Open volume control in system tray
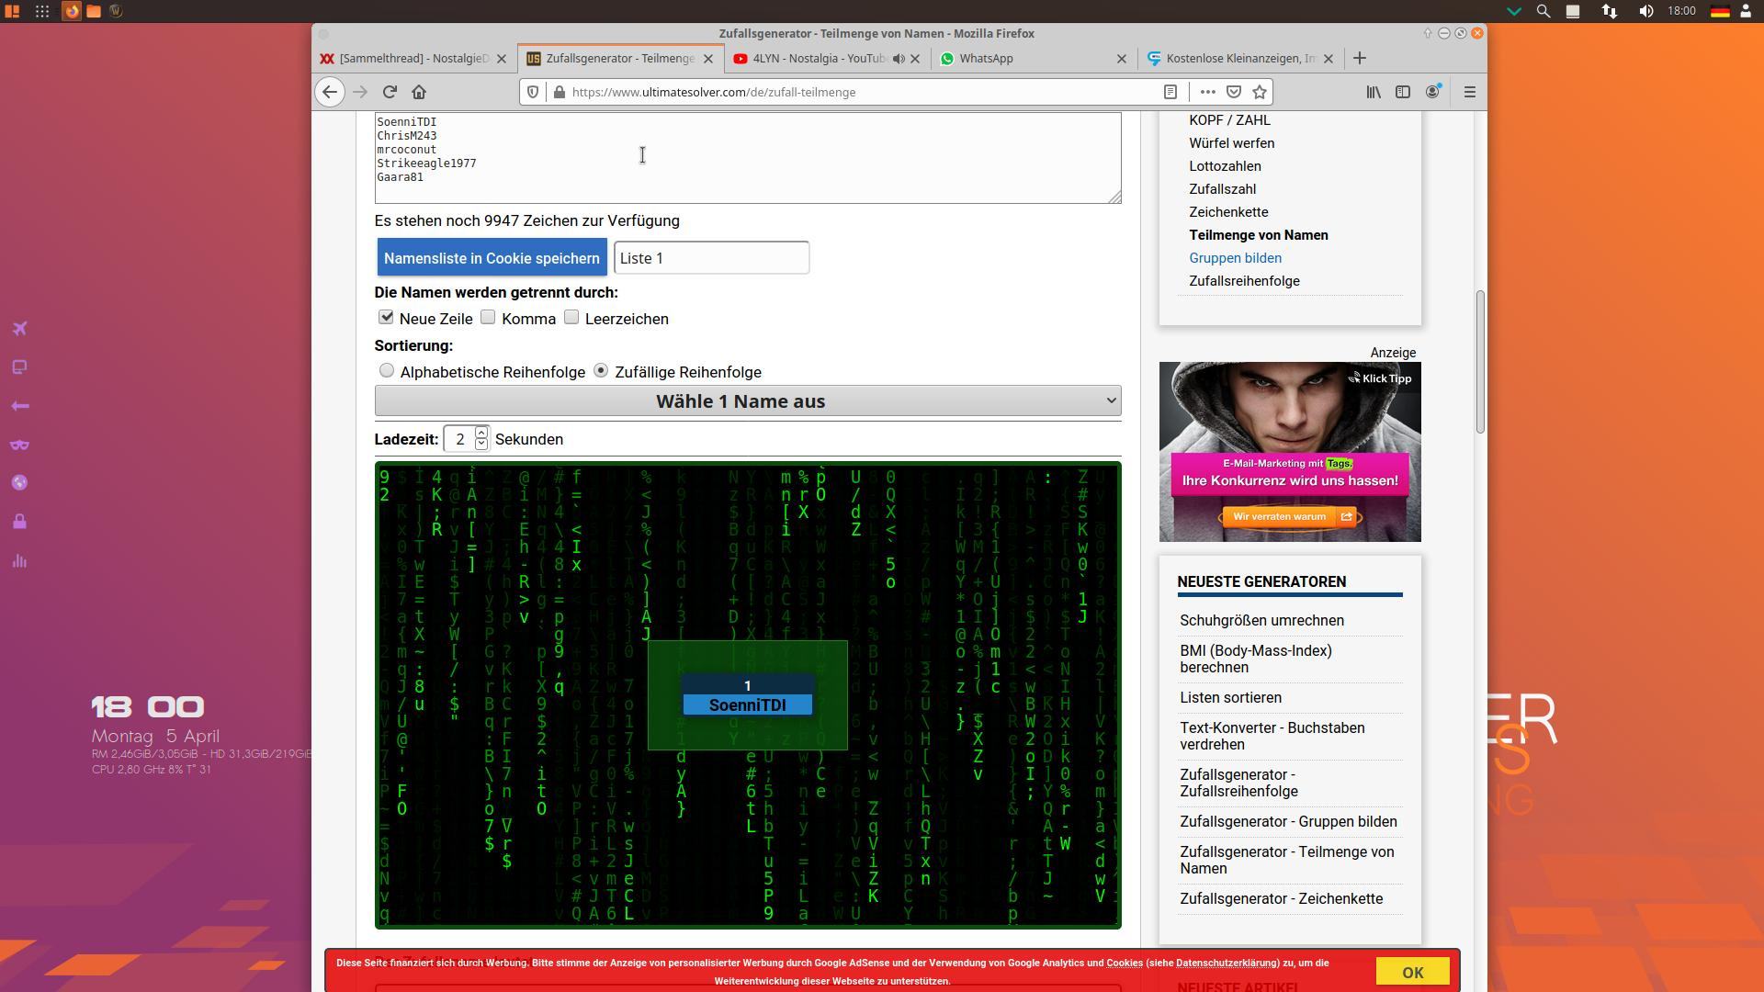 (1645, 11)
